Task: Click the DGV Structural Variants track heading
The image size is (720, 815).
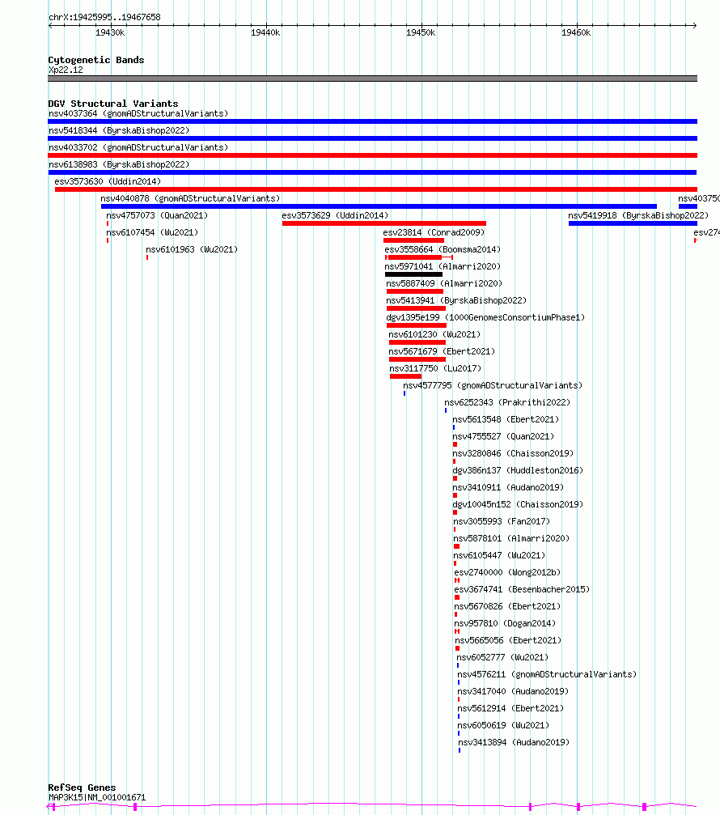Action: [113, 104]
